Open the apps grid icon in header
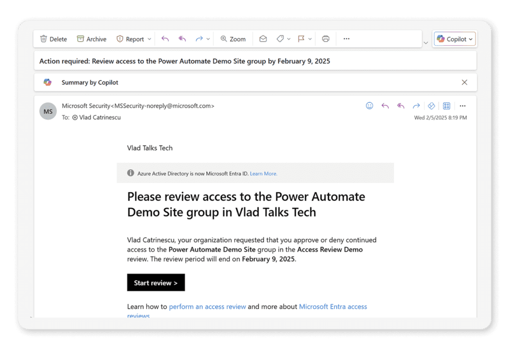This screenshot has height=358, width=532. 446,106
